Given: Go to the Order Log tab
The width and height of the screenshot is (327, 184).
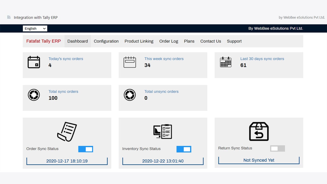Looking at the screenshot, I should click(169, 41).
